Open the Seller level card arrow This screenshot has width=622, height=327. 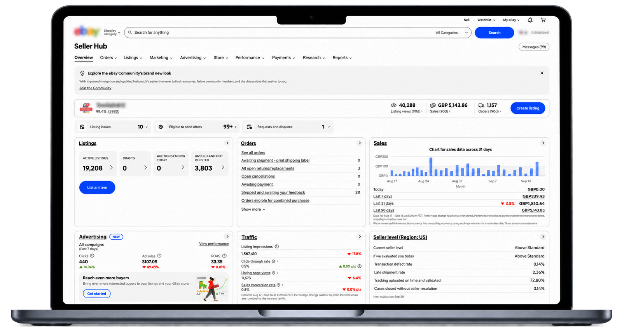[543, 237]
